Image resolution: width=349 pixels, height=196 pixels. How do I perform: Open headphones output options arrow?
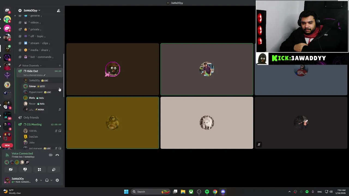(x=51, y=180)
